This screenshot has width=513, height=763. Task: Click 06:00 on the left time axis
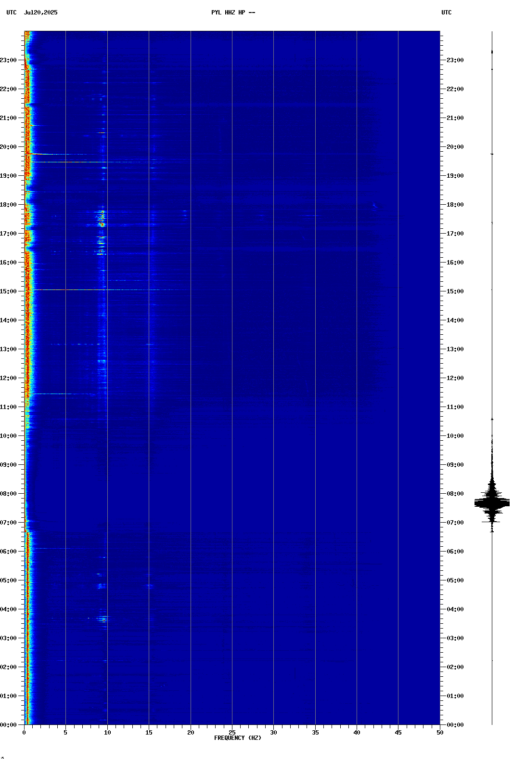tap(8, 552)
